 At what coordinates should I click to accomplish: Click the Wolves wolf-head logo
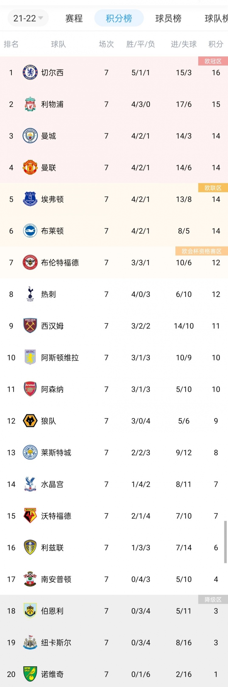30,421
